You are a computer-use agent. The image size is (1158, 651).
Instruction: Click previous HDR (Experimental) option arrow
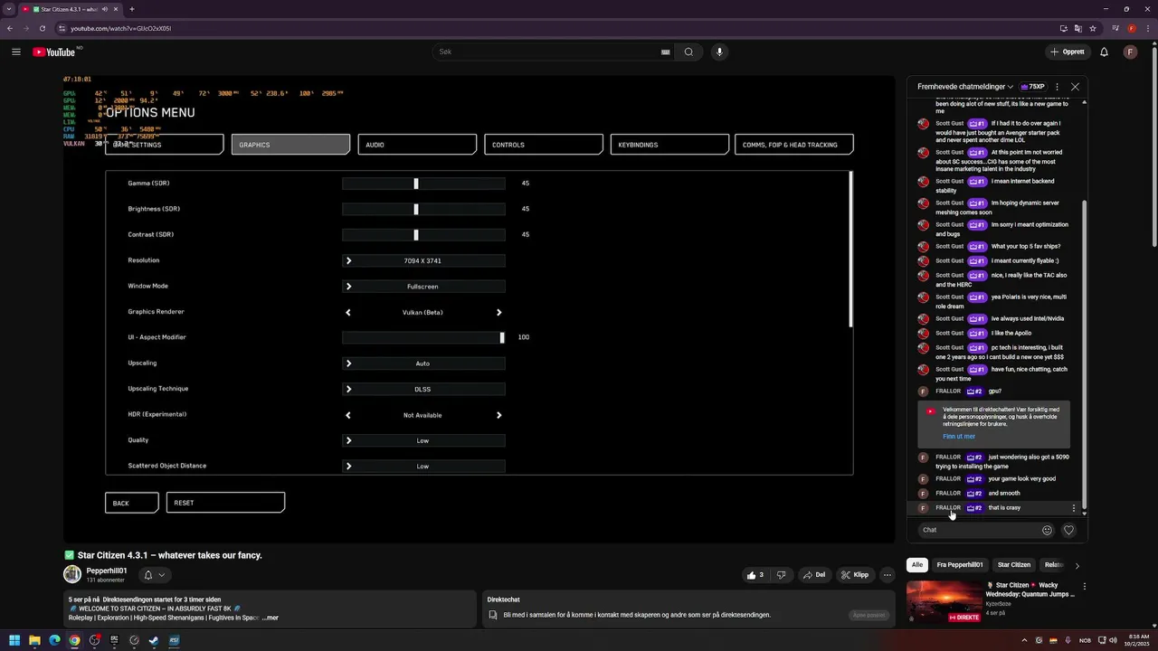(x=348, y=415)
